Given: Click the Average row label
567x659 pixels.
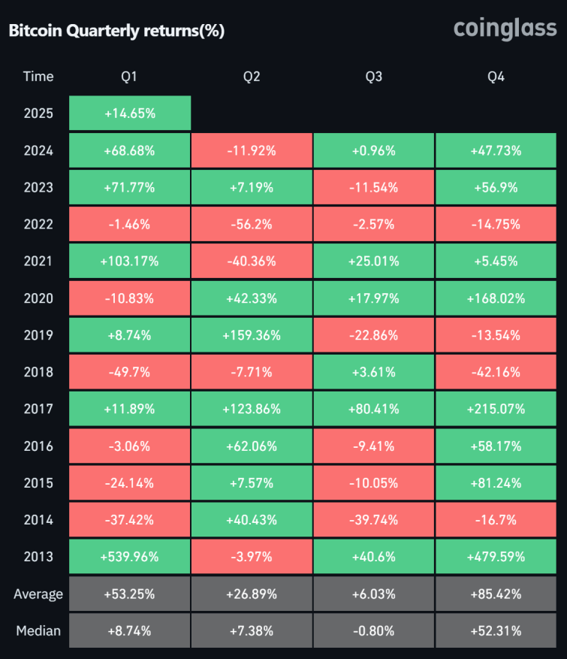Looking at the screenshot, I should [x=38, y=594].
